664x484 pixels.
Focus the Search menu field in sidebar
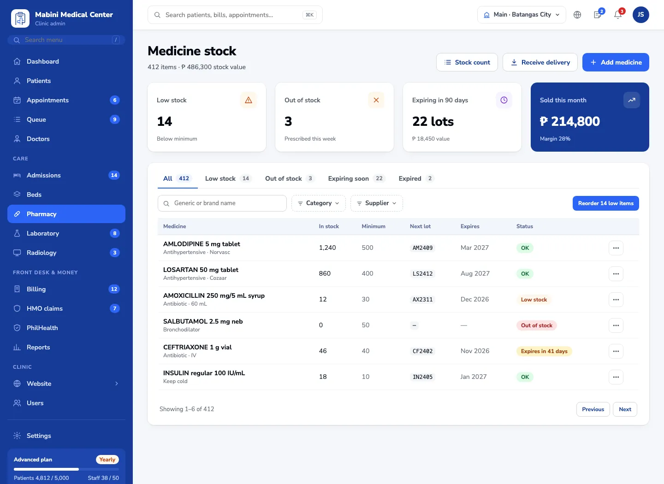pos(66,40)
